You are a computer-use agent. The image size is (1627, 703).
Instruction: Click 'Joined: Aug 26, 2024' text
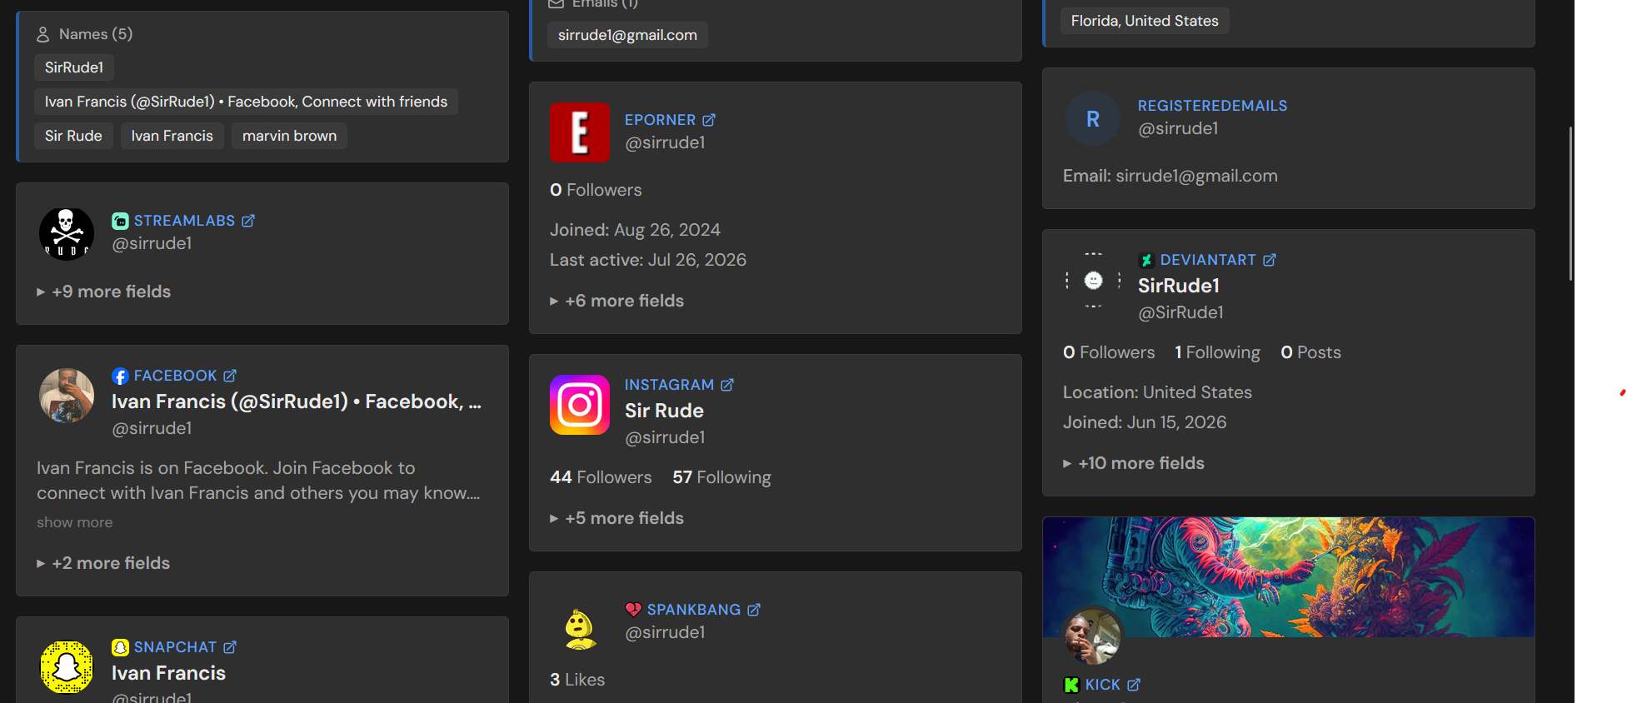pyautogui.click(x=635, y=230)
